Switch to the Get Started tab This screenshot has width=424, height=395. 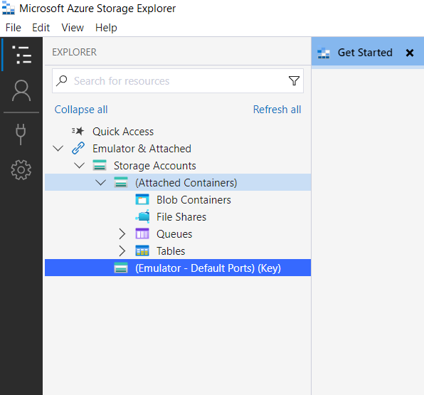tap(365, 53)
